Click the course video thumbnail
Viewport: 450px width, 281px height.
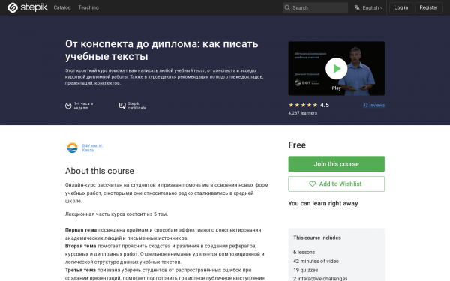coord(336,68)
